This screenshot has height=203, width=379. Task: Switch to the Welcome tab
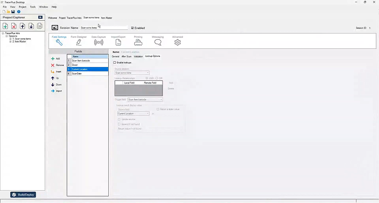52,18
